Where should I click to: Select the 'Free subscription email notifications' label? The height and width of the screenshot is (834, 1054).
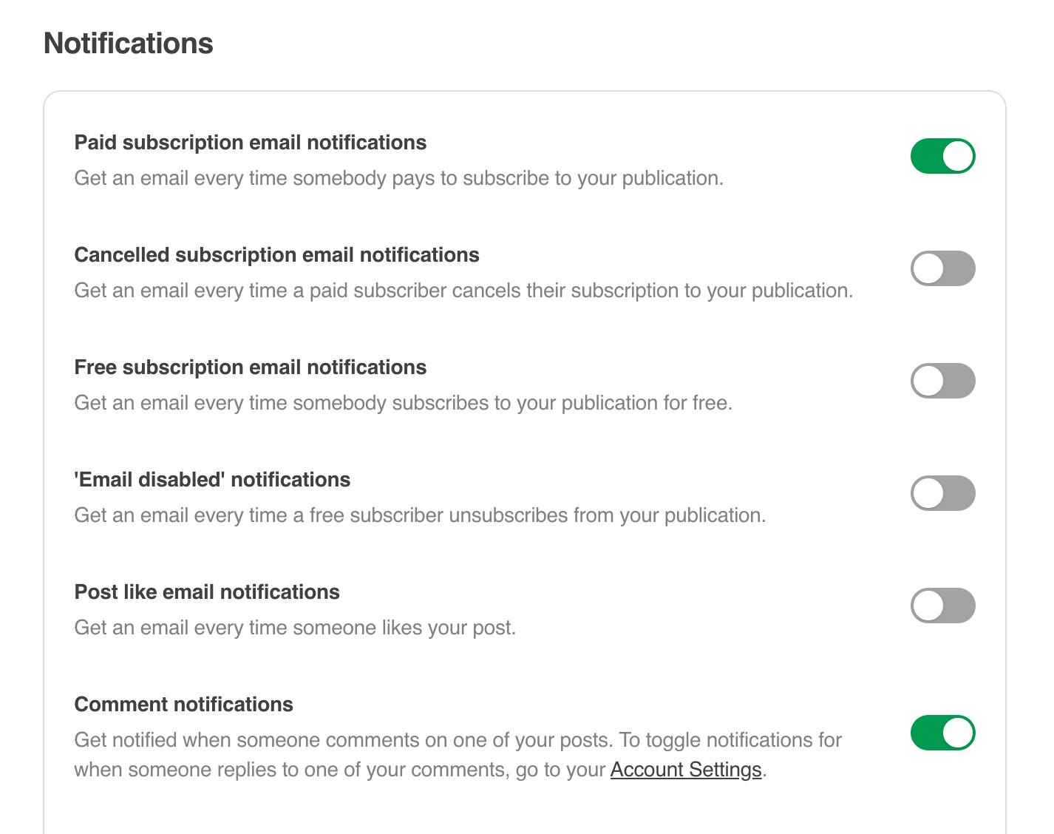pos(250,367)
